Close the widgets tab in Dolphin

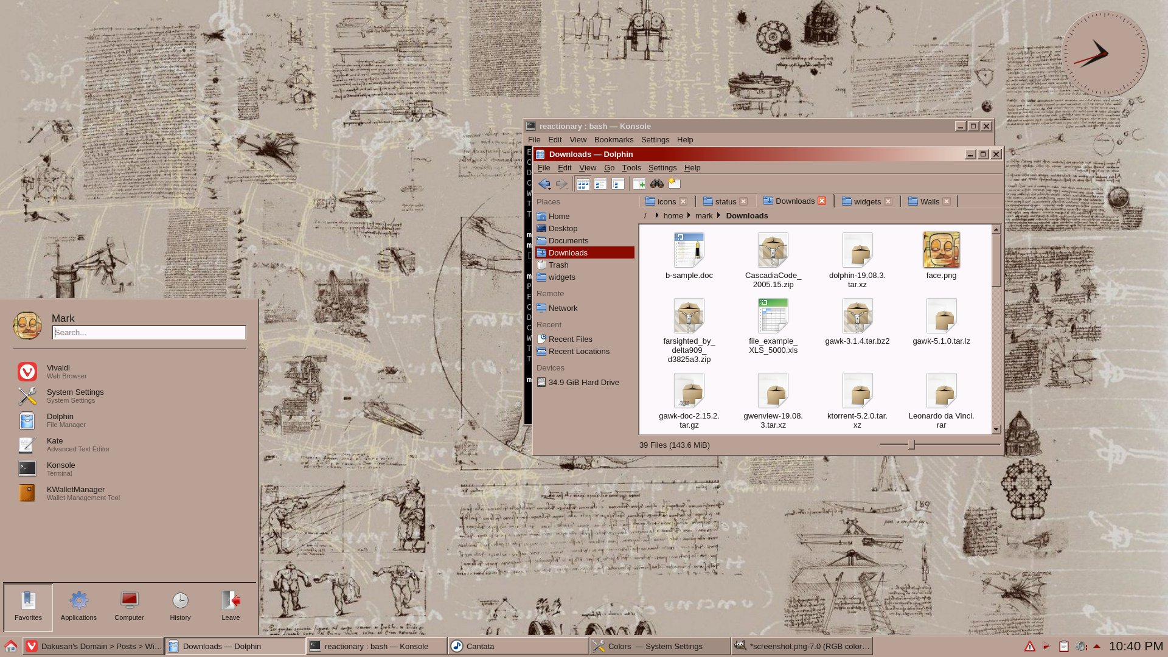(x=888, y=201)
